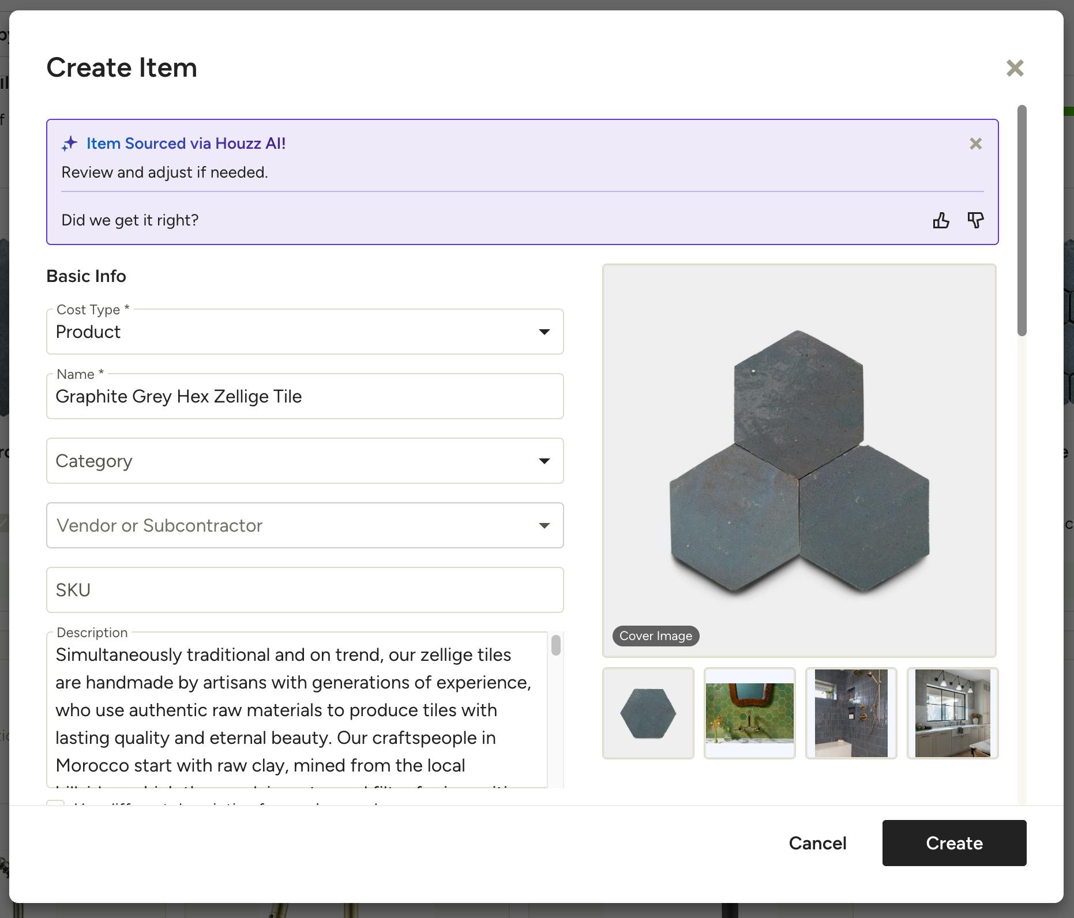Click the Houzz AI sparkle icon

tap(69, 144)
